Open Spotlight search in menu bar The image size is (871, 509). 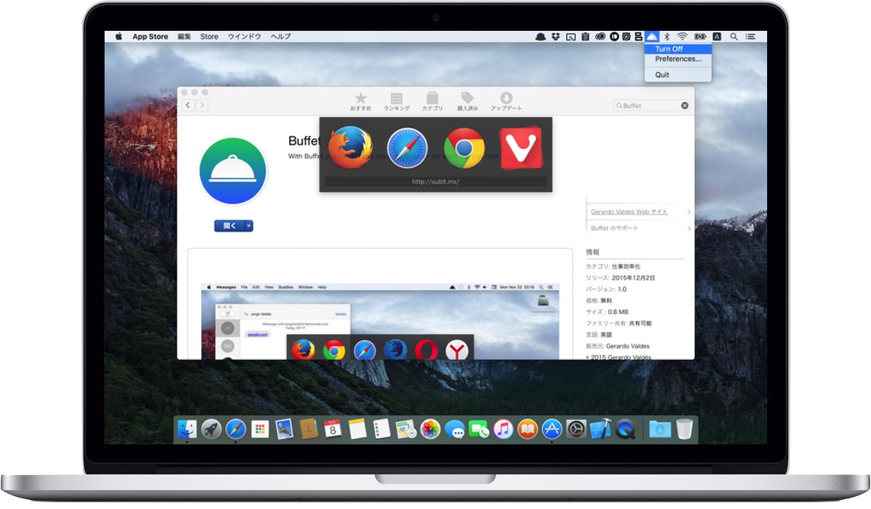[x=734, y=37]
